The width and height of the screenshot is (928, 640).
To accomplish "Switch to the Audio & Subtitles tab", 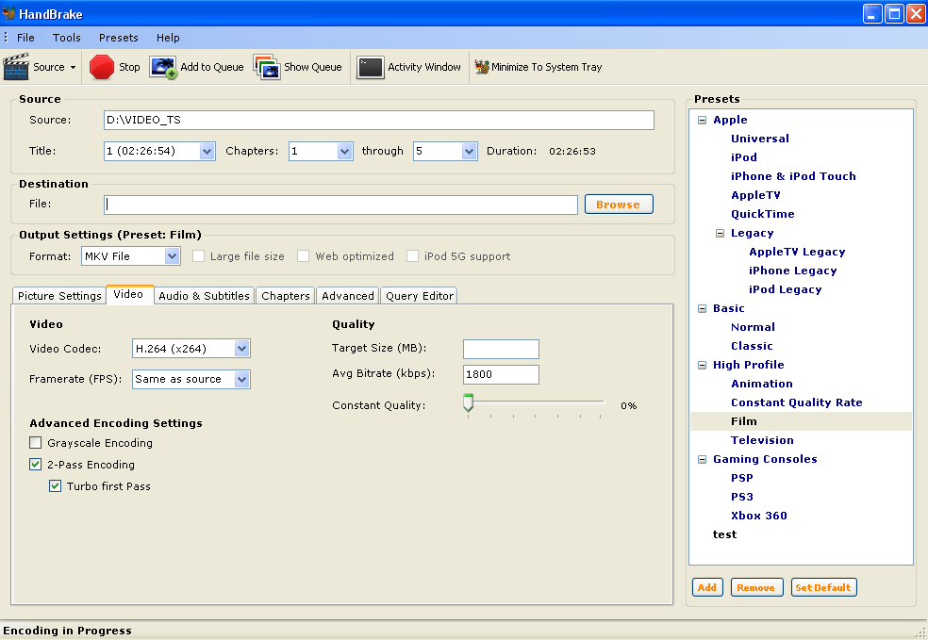I will pos(204,296).
